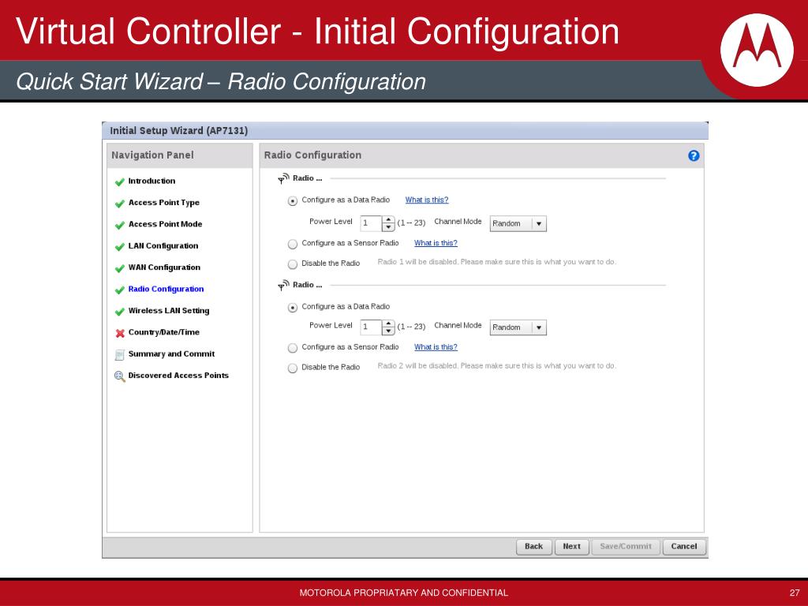Select WAN Configuration in the navigation panel
The width and height of the screenshot is (808, 606).
pos(164,267)
